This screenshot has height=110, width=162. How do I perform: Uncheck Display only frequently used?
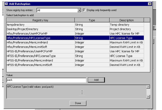(84, 10)
